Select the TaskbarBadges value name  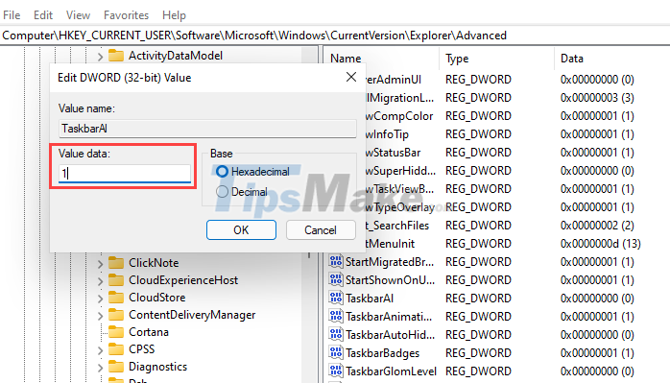383,353
